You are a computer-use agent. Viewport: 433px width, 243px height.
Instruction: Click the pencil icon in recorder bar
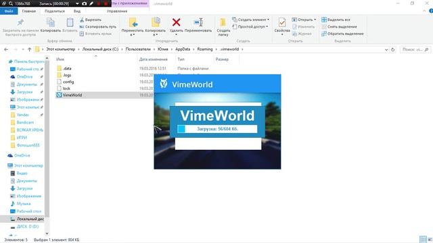pyautogui.click(x=91, y=3)
